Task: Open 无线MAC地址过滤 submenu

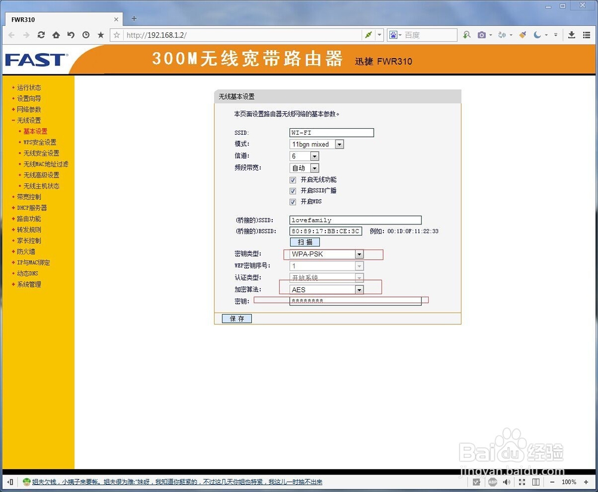Action: pos(46,164)
